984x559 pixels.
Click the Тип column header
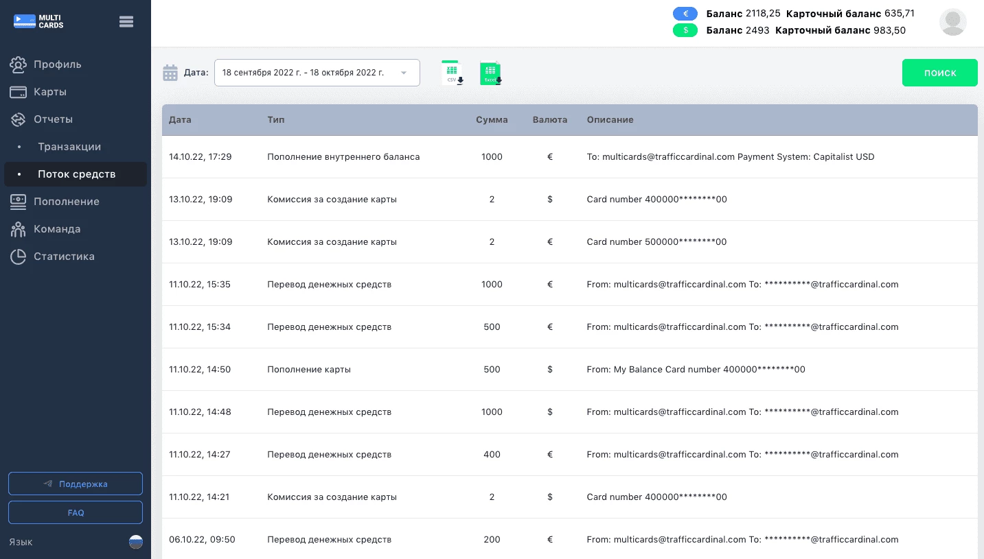(276, 119)
